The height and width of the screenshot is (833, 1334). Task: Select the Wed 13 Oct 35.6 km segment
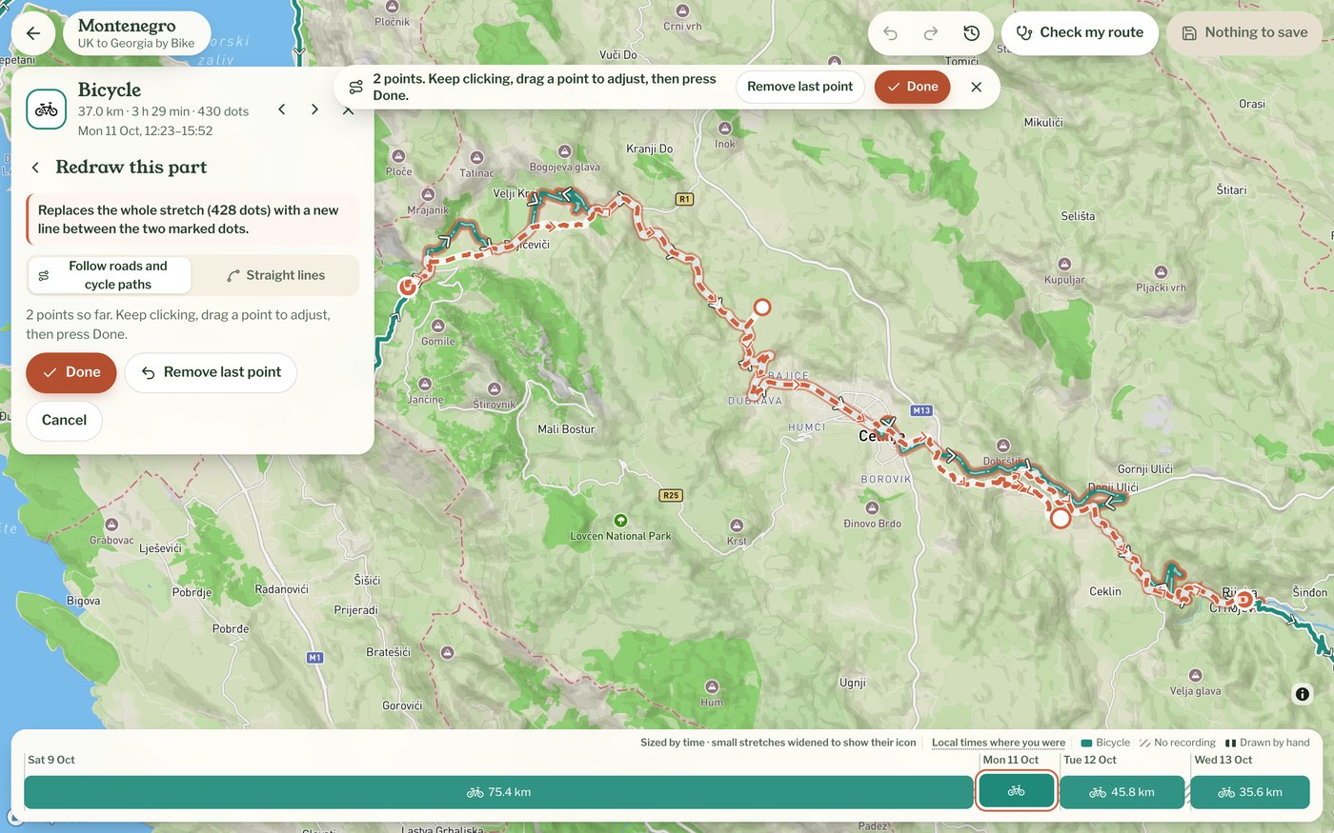pos(1250,792)
